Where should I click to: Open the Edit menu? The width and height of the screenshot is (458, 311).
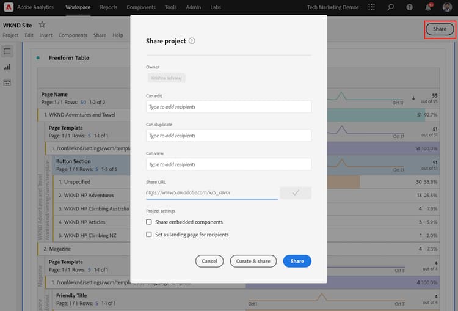click(x=29, y=35)
